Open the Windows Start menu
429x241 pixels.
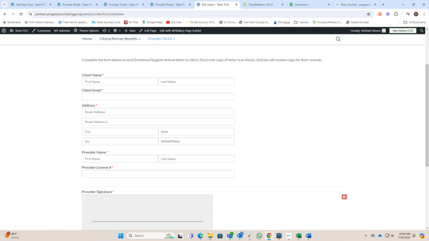[x=121, y=235]
